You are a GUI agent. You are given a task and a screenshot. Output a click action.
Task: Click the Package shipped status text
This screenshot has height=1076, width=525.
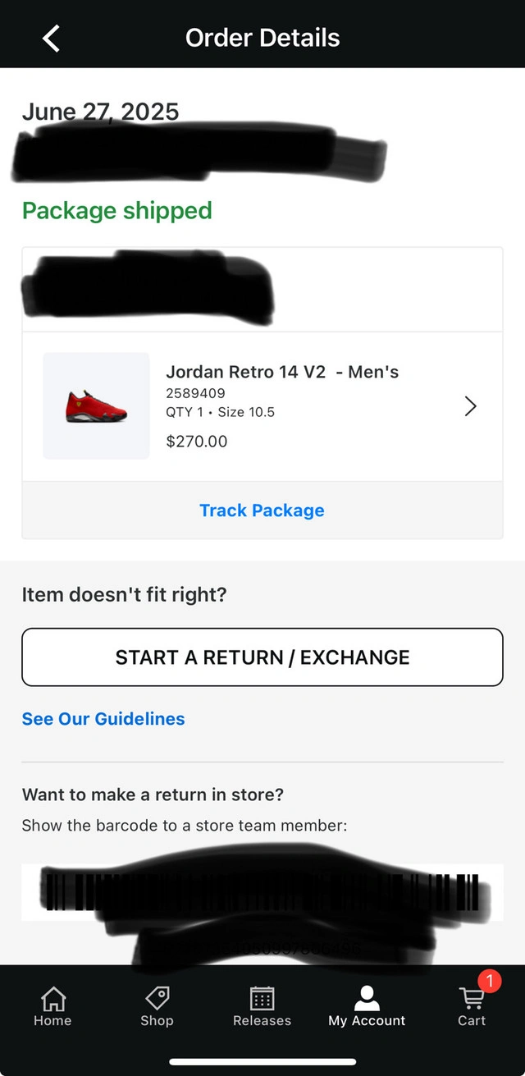point(117,211)
